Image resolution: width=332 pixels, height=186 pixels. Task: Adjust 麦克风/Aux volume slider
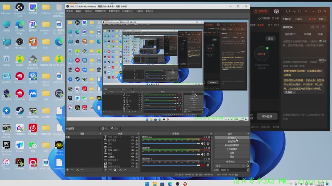(171, 143)
